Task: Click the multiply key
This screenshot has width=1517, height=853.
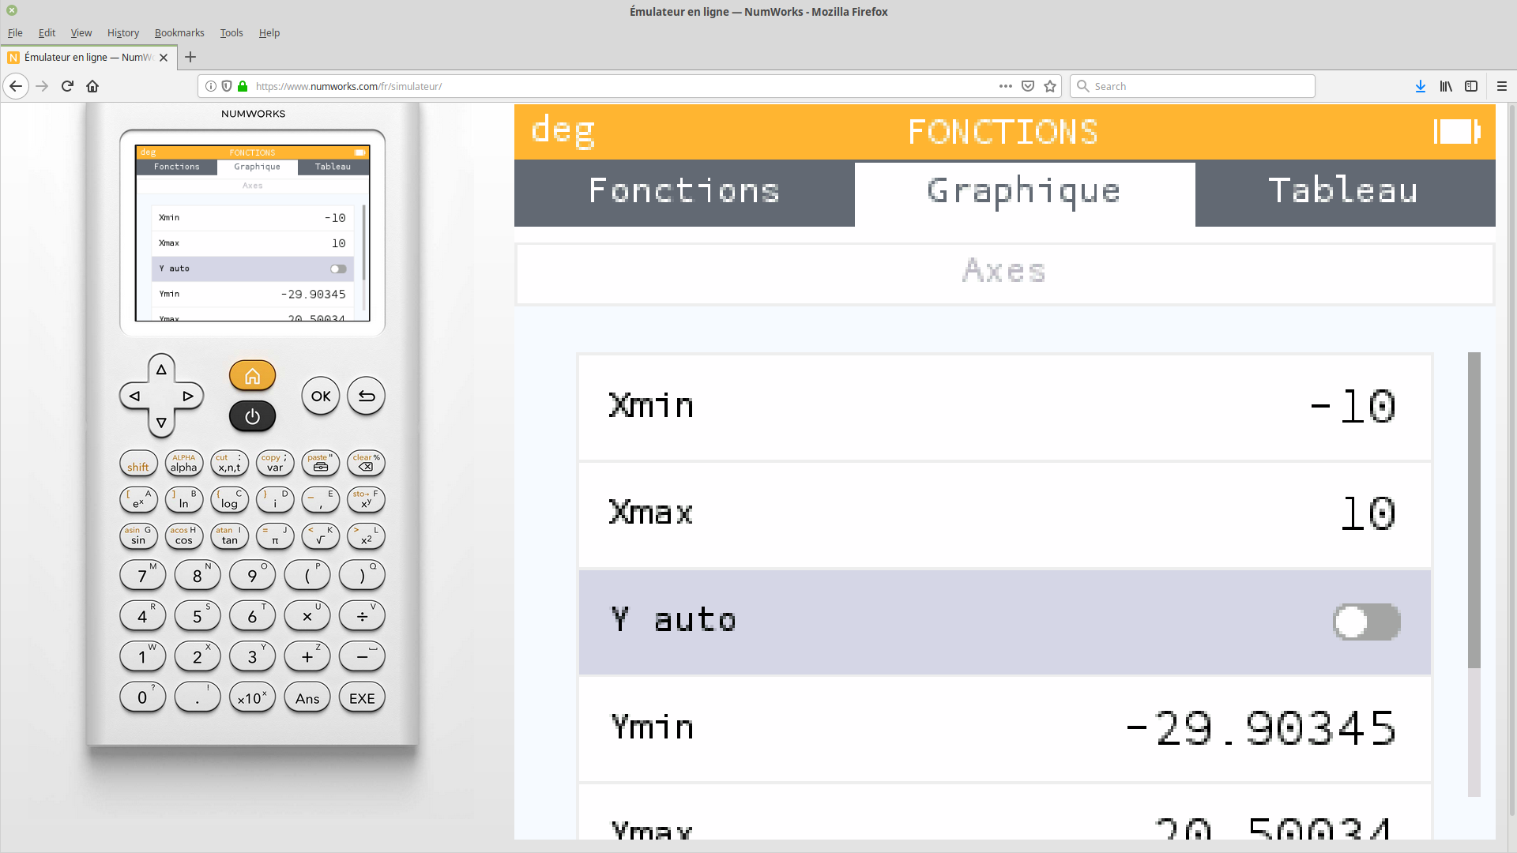Action: pos(307,616)
